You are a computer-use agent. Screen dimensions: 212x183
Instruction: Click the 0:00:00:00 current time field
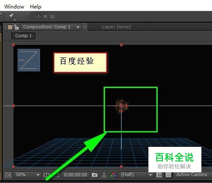tap(75, 175)
